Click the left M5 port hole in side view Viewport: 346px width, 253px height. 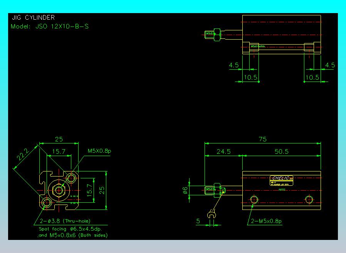pos(254,200)
